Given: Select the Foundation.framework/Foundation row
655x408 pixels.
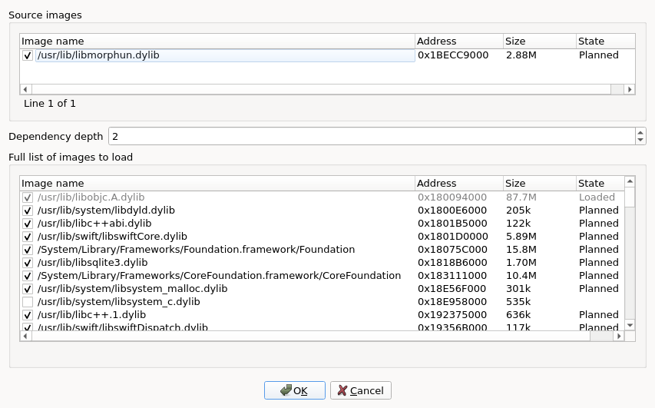Looking at the screenshot, I should tap(322, 250).
